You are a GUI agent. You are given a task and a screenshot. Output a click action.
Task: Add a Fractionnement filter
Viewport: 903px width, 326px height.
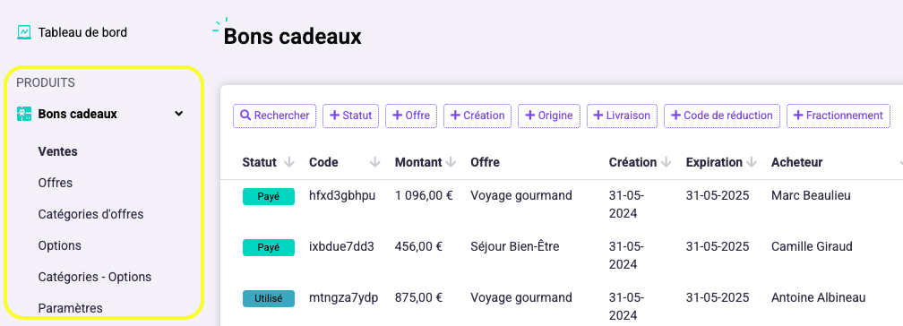838,116
